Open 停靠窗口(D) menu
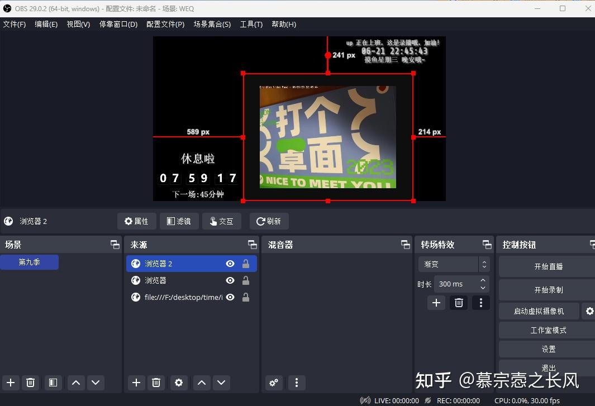 (118, 24)
